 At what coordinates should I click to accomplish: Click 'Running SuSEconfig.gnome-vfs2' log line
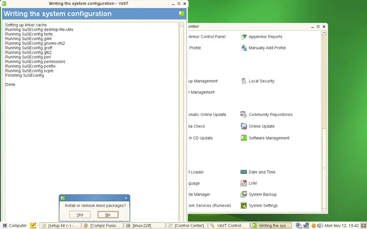point(35,43)
